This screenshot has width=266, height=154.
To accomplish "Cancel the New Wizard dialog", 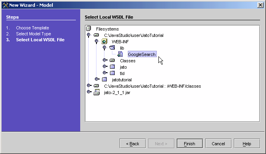I will (218, 144).
